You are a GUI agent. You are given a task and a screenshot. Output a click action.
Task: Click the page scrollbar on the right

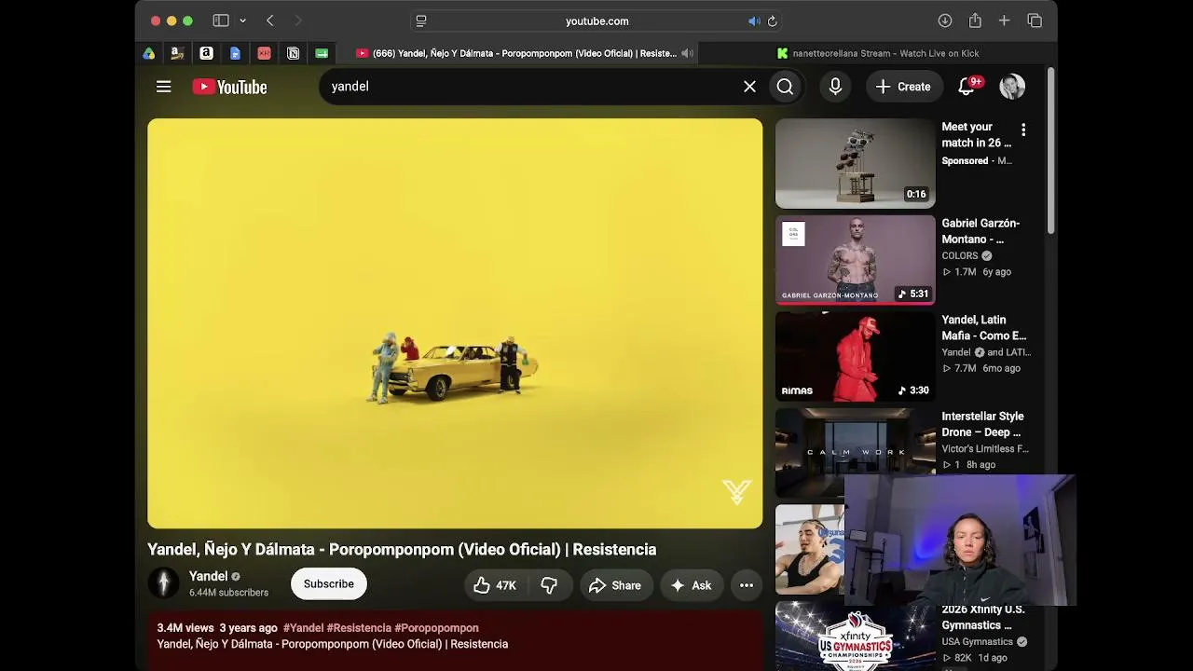tap(1050, 149)
